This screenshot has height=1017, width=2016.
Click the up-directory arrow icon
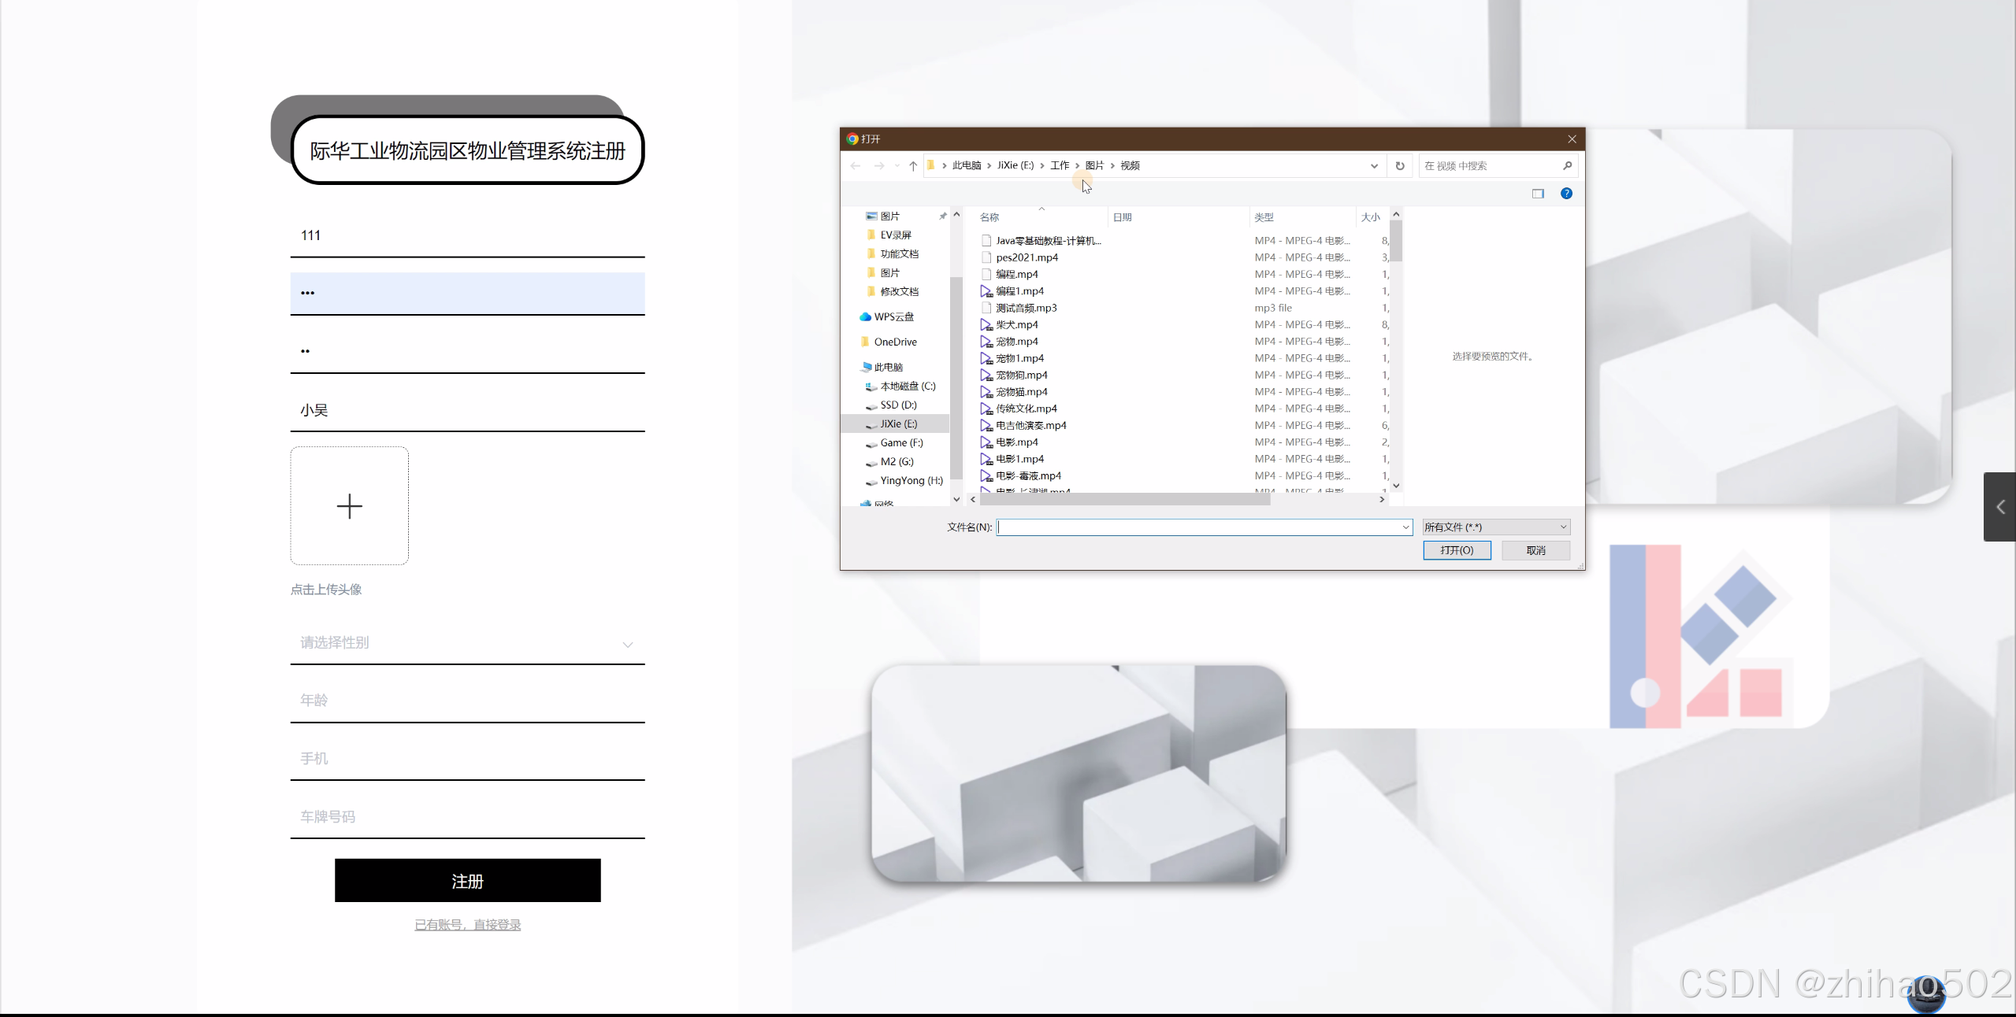click(913, 166)
